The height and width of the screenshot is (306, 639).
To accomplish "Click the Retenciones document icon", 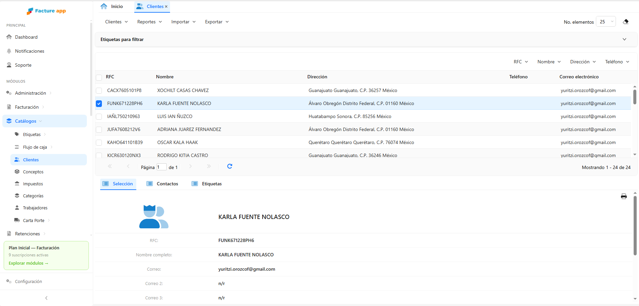I will 9,234.
